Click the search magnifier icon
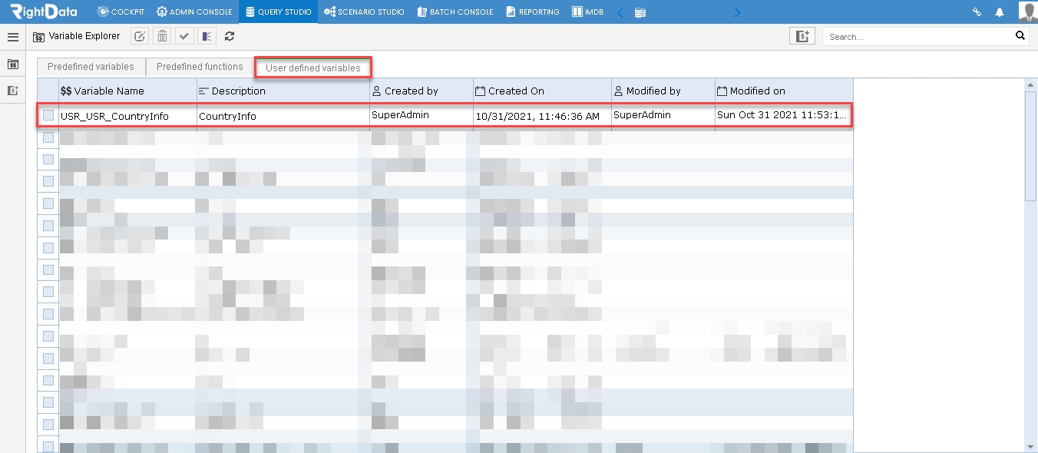The width and height of the screenshot is (1038, 453). click(1020, 35)
